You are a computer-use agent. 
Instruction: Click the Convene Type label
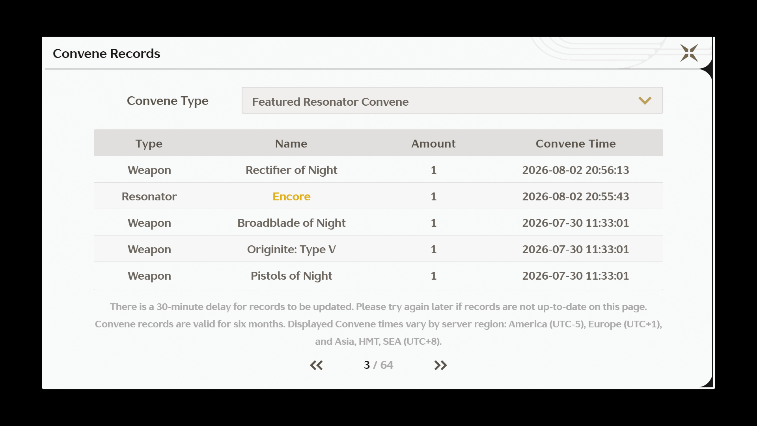[168, 101]
